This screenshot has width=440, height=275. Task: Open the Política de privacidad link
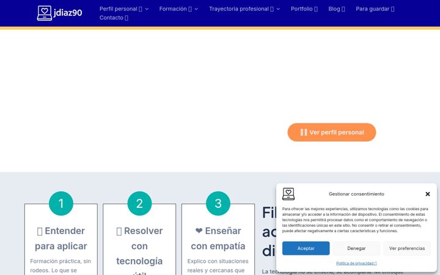point(356,263)
